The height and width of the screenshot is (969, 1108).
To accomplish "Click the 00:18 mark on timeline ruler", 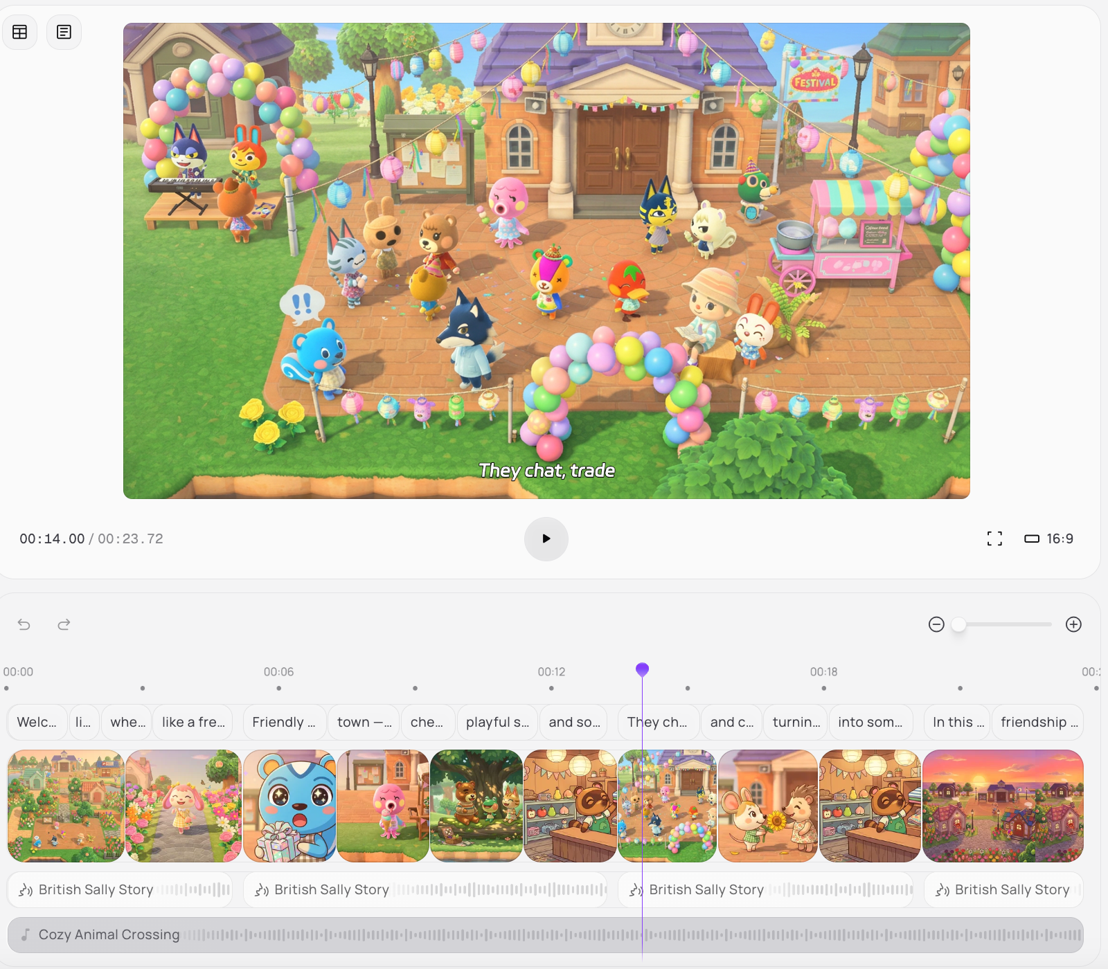I will tap(823, 672).
